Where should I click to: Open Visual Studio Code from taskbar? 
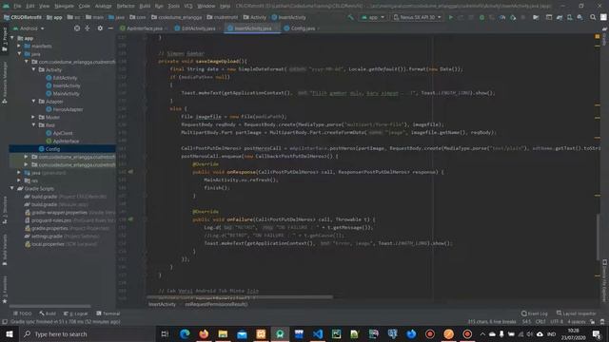tap(317, 333)
